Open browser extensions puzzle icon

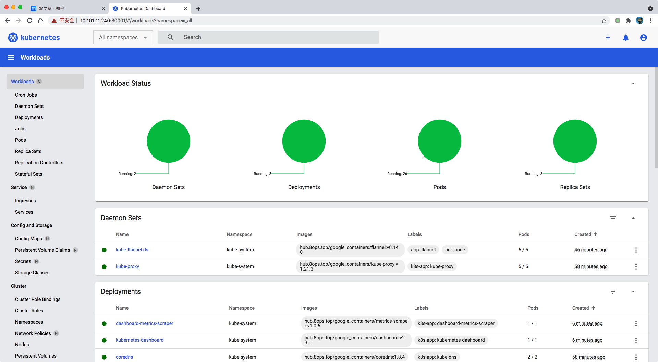(629, 21)
